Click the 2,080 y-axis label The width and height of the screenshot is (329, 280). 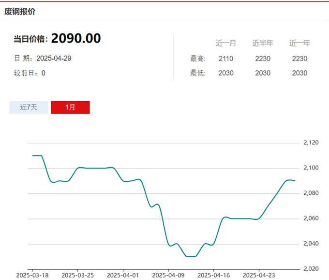click(311, 193)
